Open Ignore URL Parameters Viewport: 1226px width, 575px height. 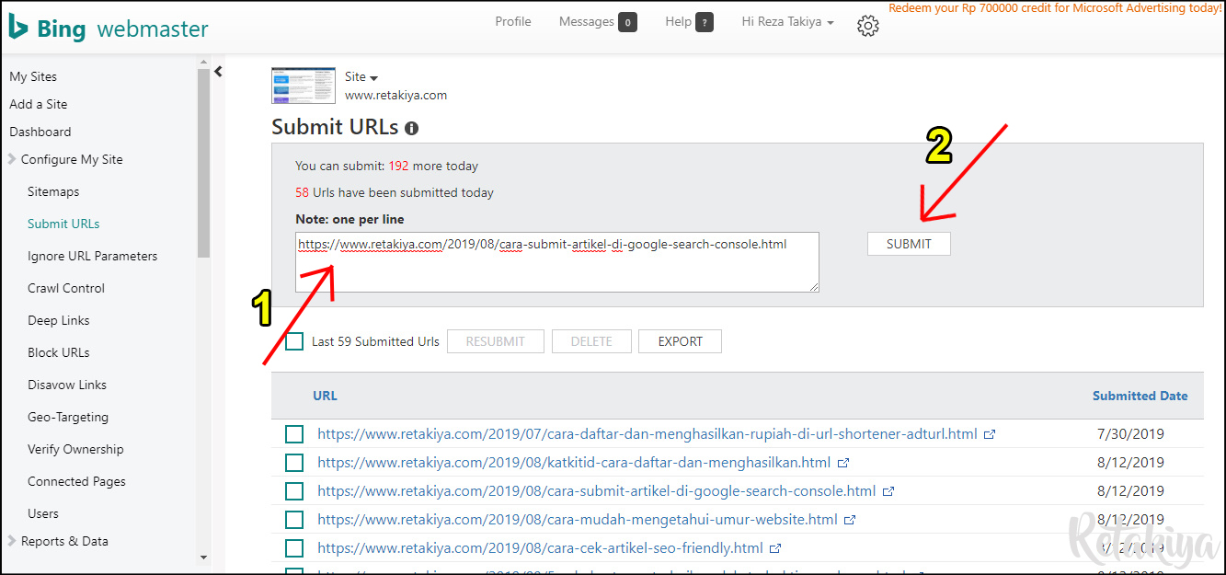pyautogui.click(x=92, y=256)
